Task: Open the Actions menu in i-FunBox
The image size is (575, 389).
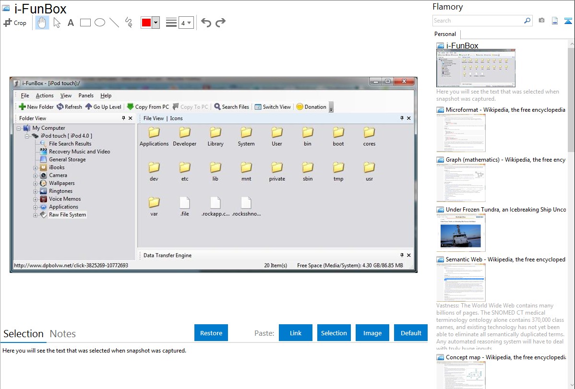Action: point(45,96)
